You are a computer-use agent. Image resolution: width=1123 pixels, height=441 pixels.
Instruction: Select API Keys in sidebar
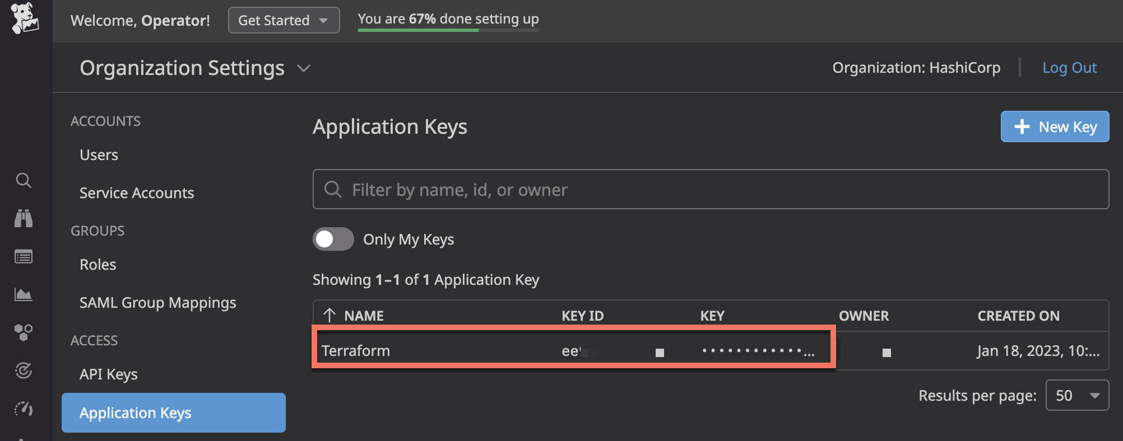(x=109, y=374)
